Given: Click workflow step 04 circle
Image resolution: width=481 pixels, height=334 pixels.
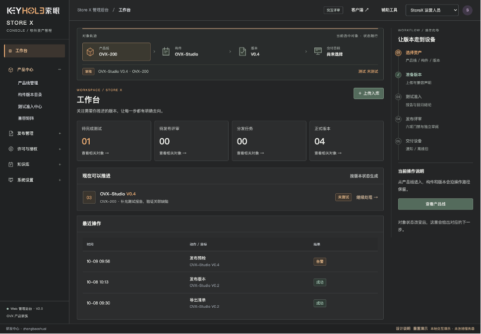Looking at the screenshot, I should click(398, 119).
